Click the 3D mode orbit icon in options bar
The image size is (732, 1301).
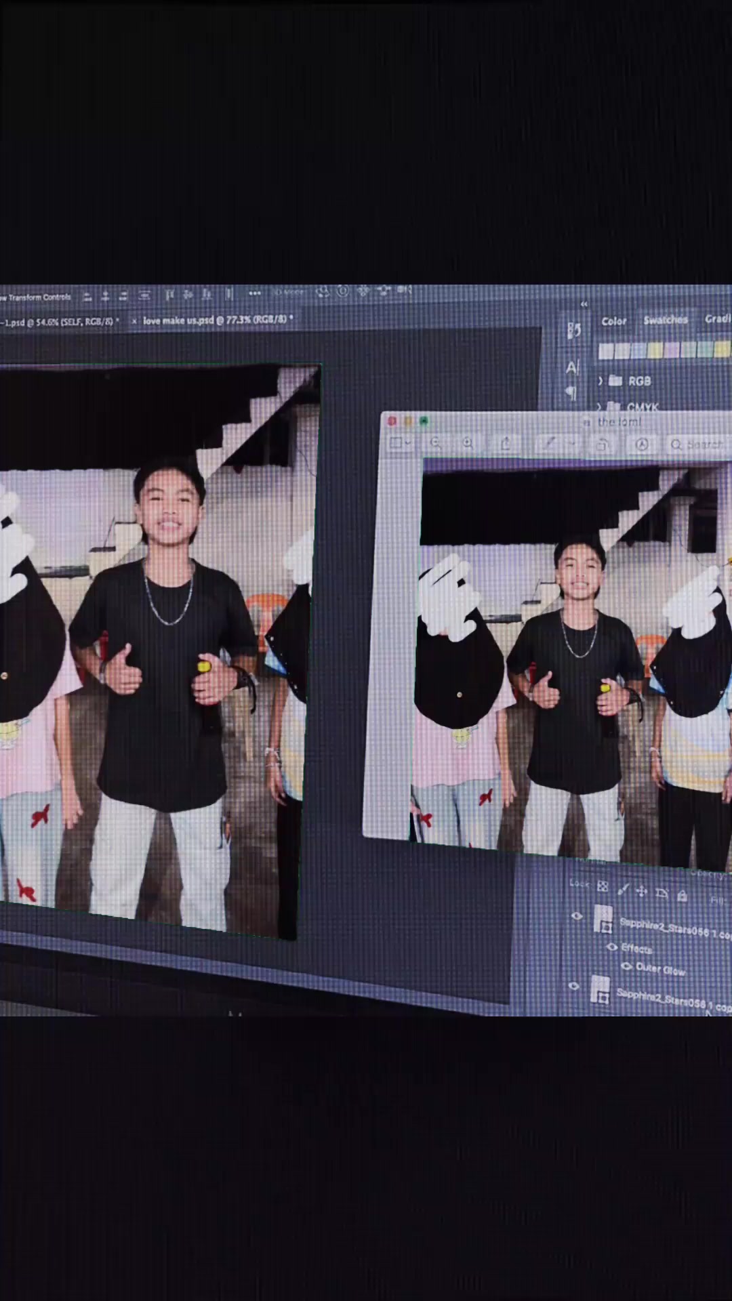tap(323, 292)
